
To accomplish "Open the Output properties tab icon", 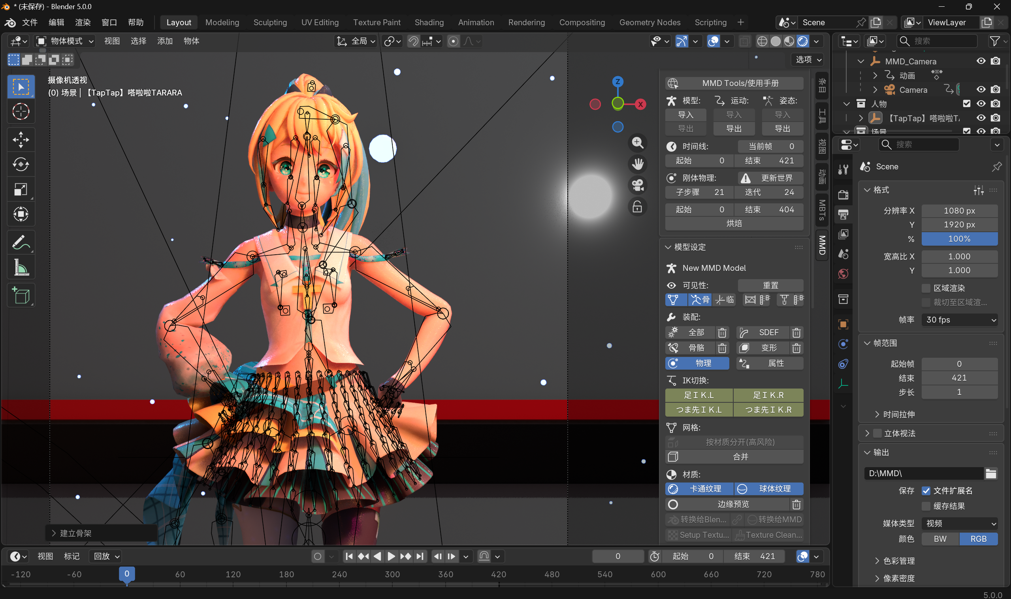I will coord(843,215).
